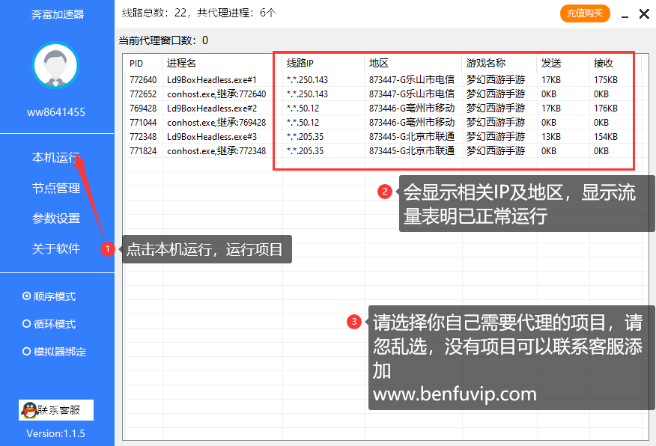This screenshot has width=656, height=446.
Task: Click the 线路IP column header
Action: tap(300, 64)
